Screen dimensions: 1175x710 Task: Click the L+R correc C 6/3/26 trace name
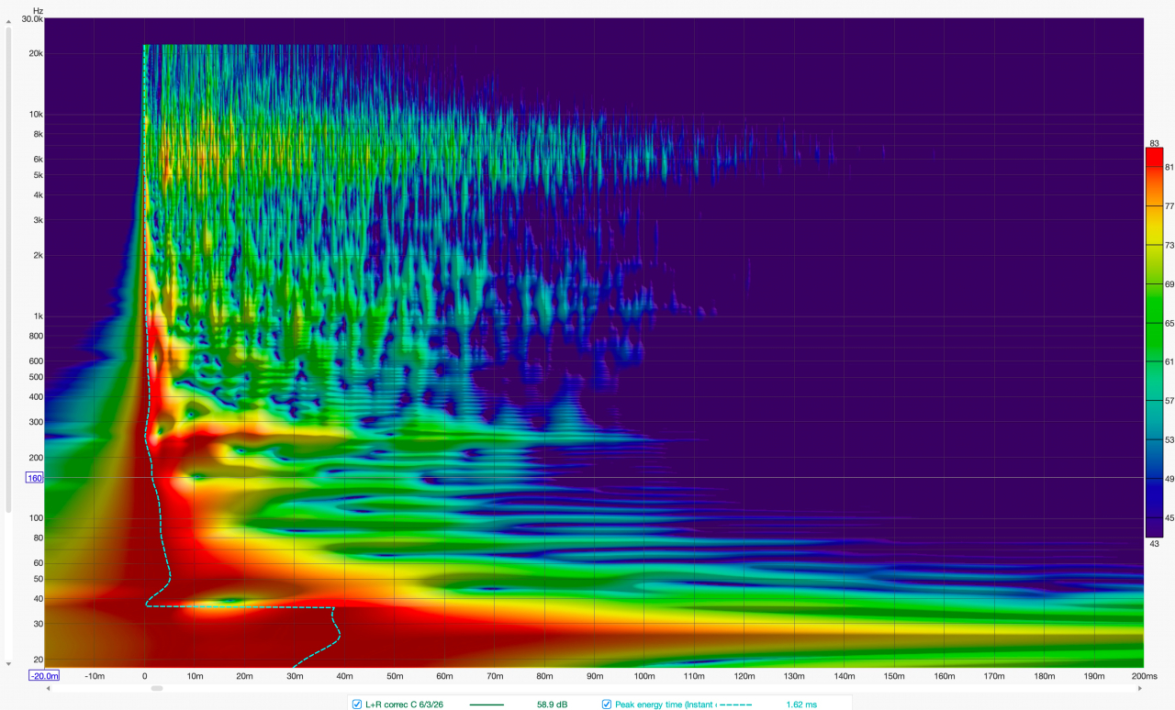[404, 704]
